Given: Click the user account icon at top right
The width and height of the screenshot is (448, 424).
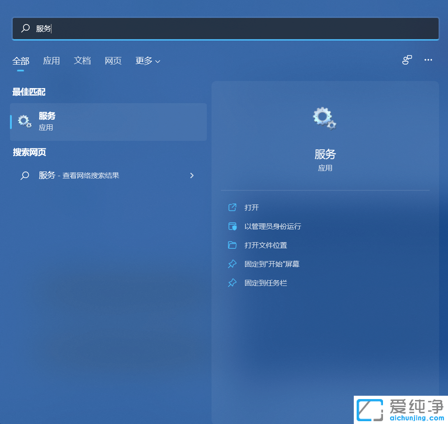Looking at the screenshot, I should pyautogui.click(x=407, y=60).
